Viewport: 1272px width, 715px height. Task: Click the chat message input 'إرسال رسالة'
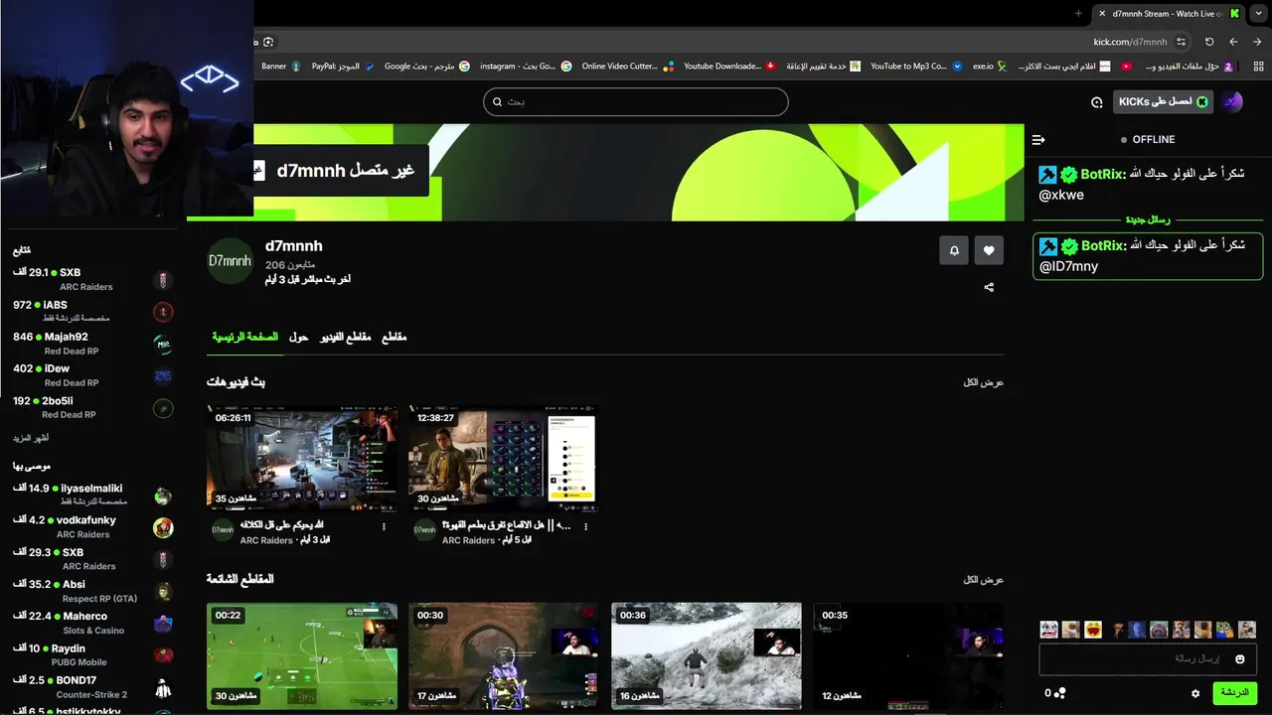(x=1147, y=658)
